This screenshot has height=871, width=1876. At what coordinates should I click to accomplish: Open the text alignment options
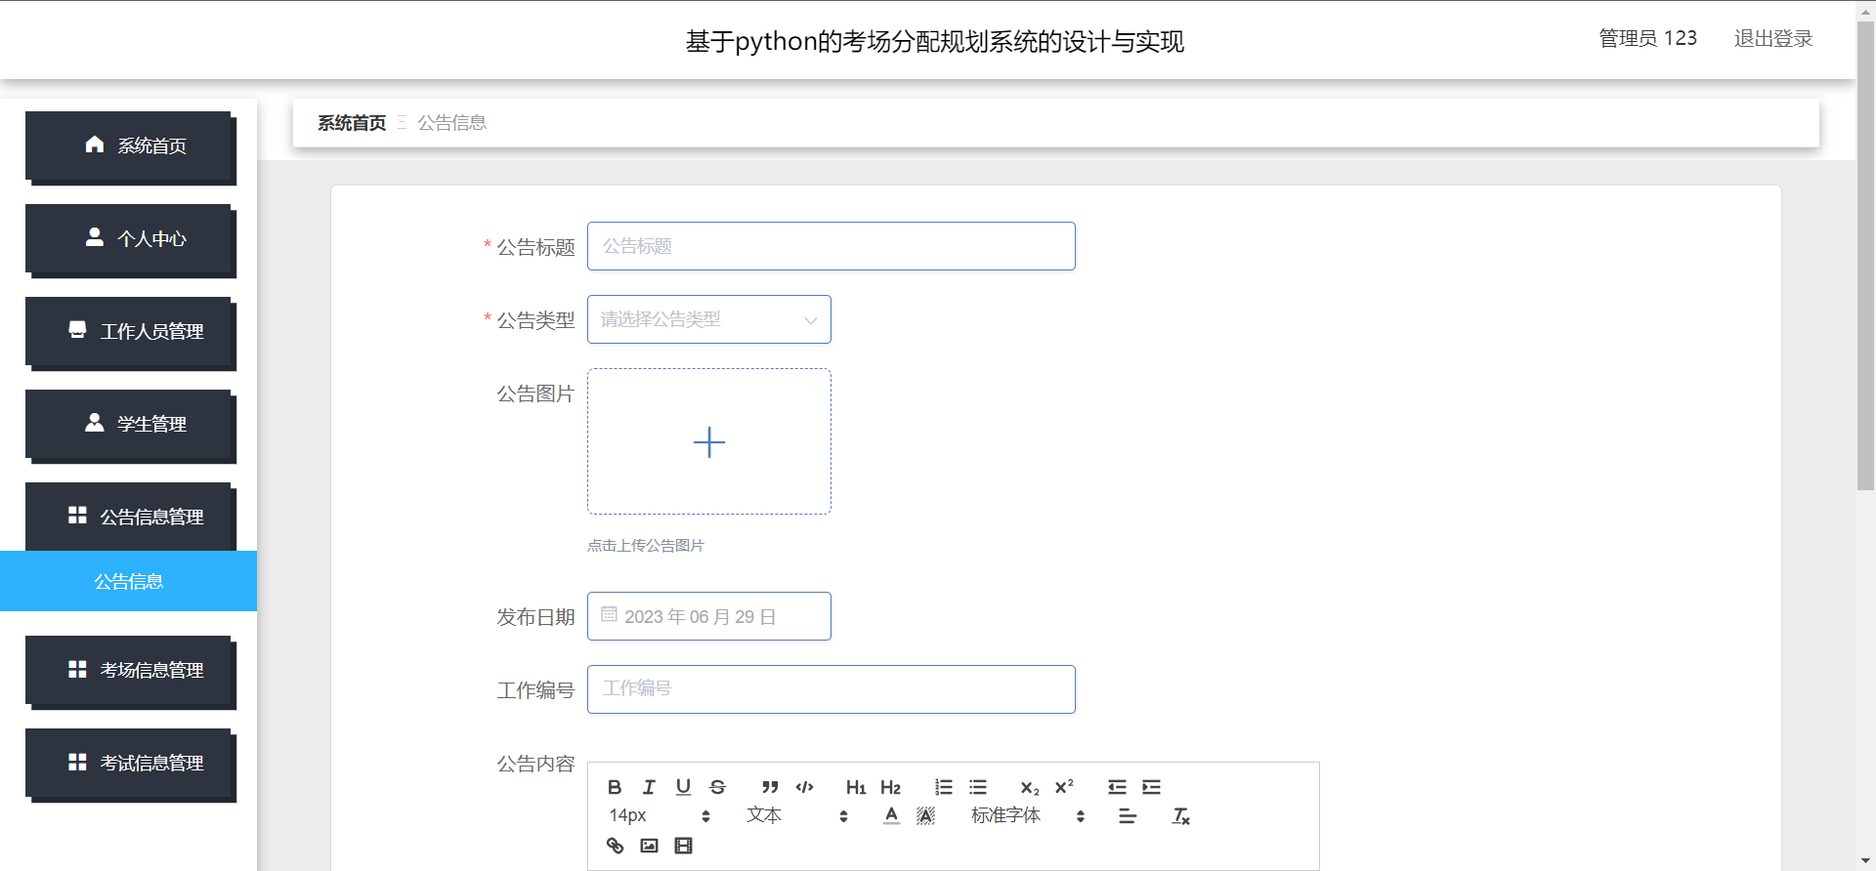click(1128, 815)
